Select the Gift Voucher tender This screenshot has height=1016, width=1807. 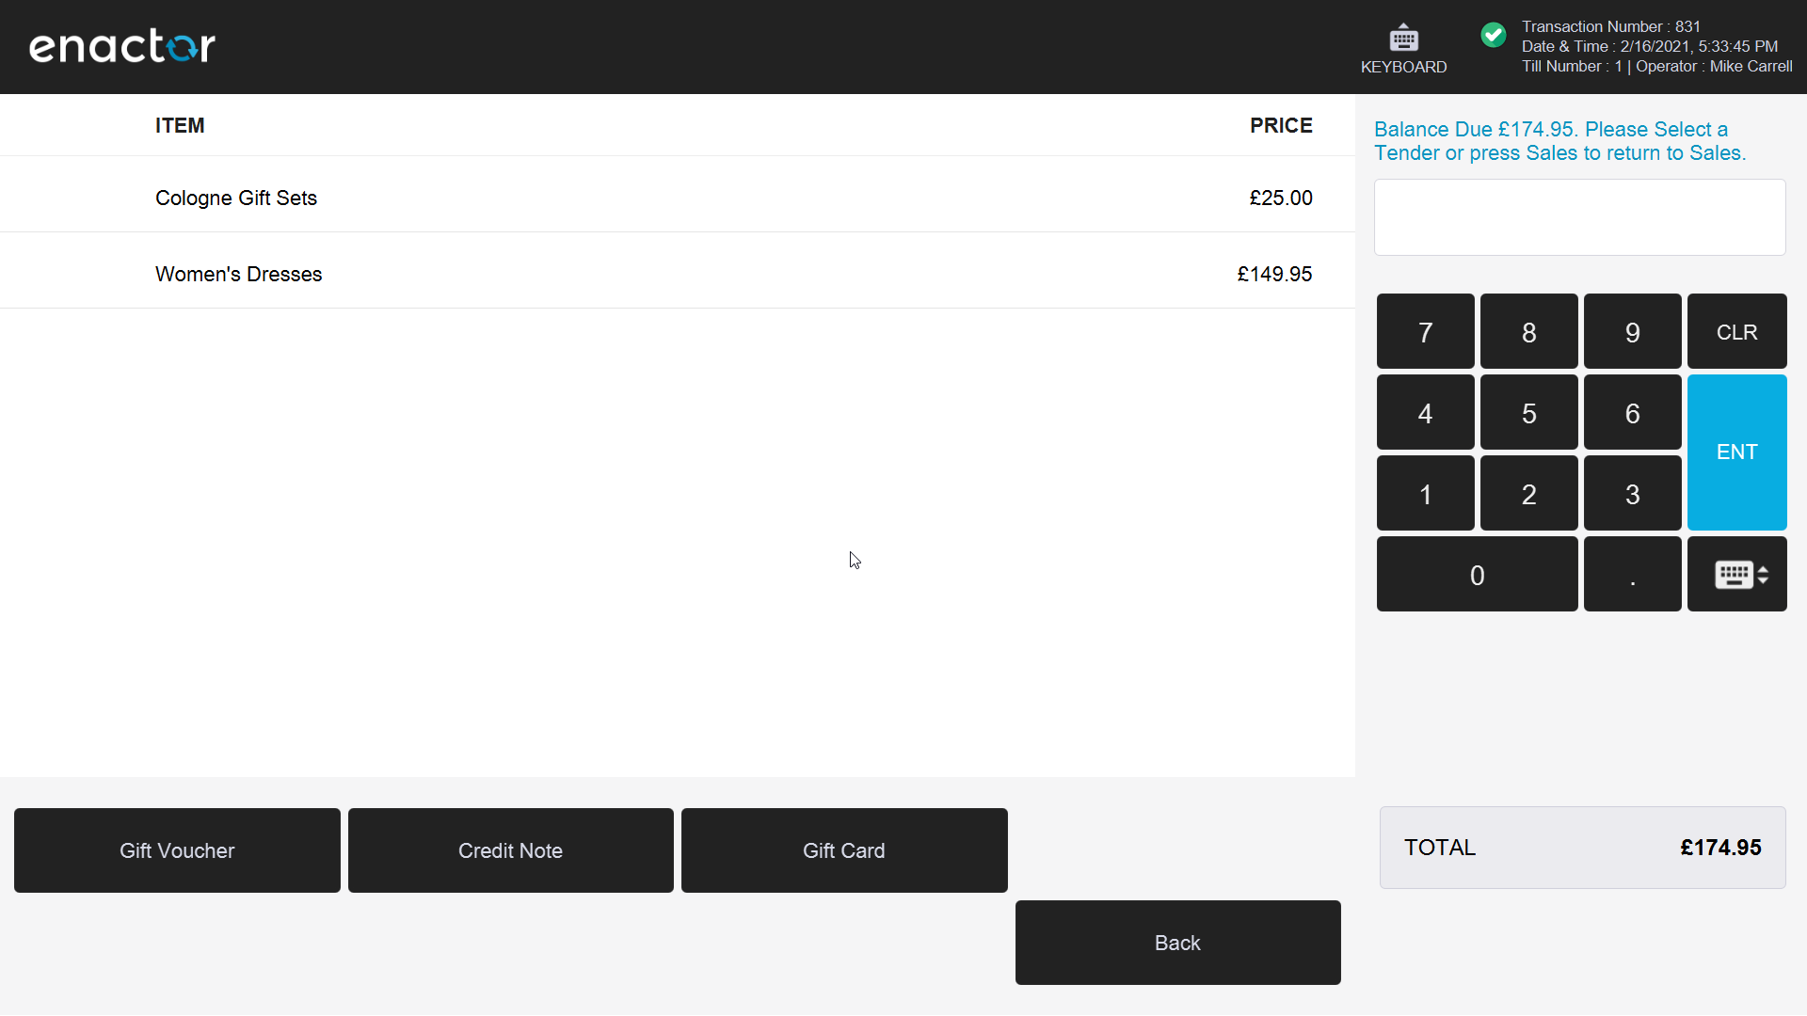[x=176, y=849]
